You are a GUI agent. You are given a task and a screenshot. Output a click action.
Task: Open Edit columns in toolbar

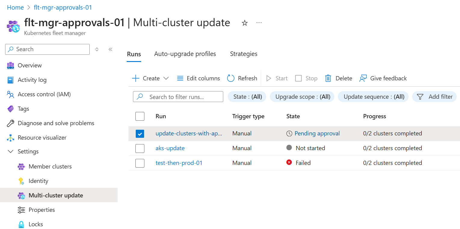click(x=199, y=78)
